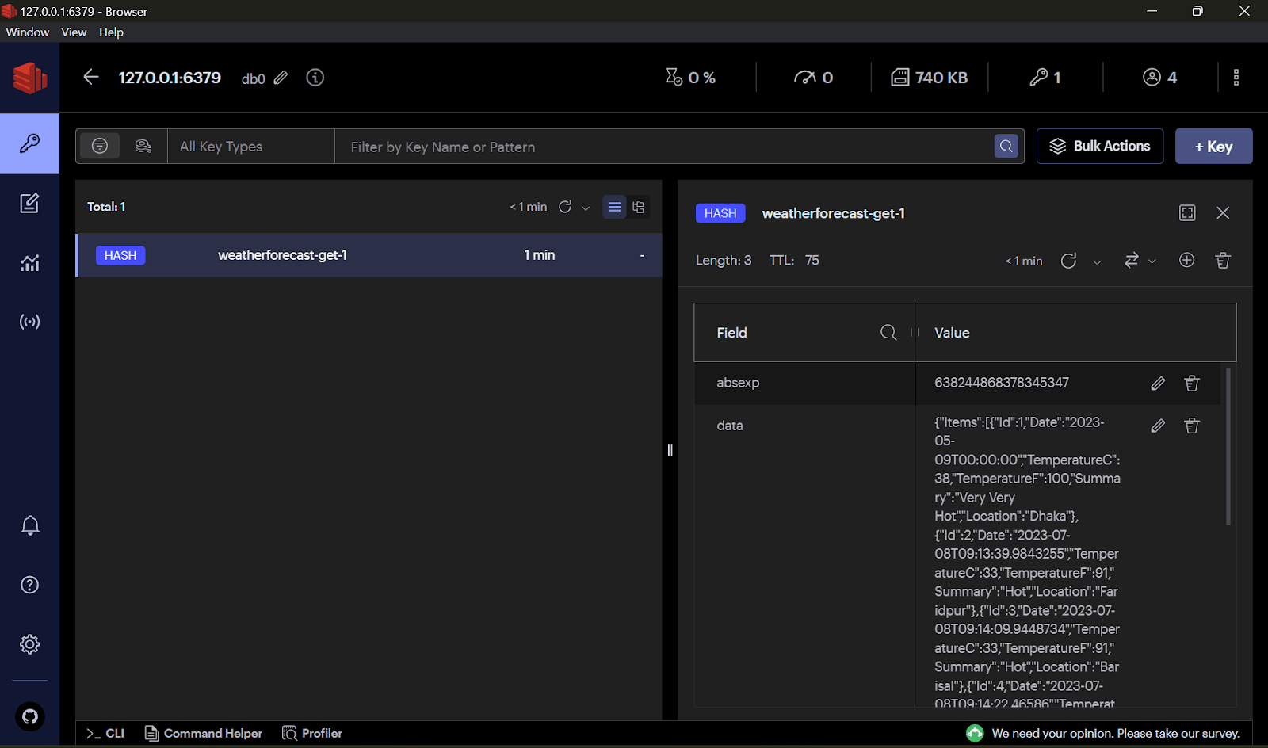Click the + Key button
The width and height of the screenshot is (1268, 748).
click(1213, 147)
